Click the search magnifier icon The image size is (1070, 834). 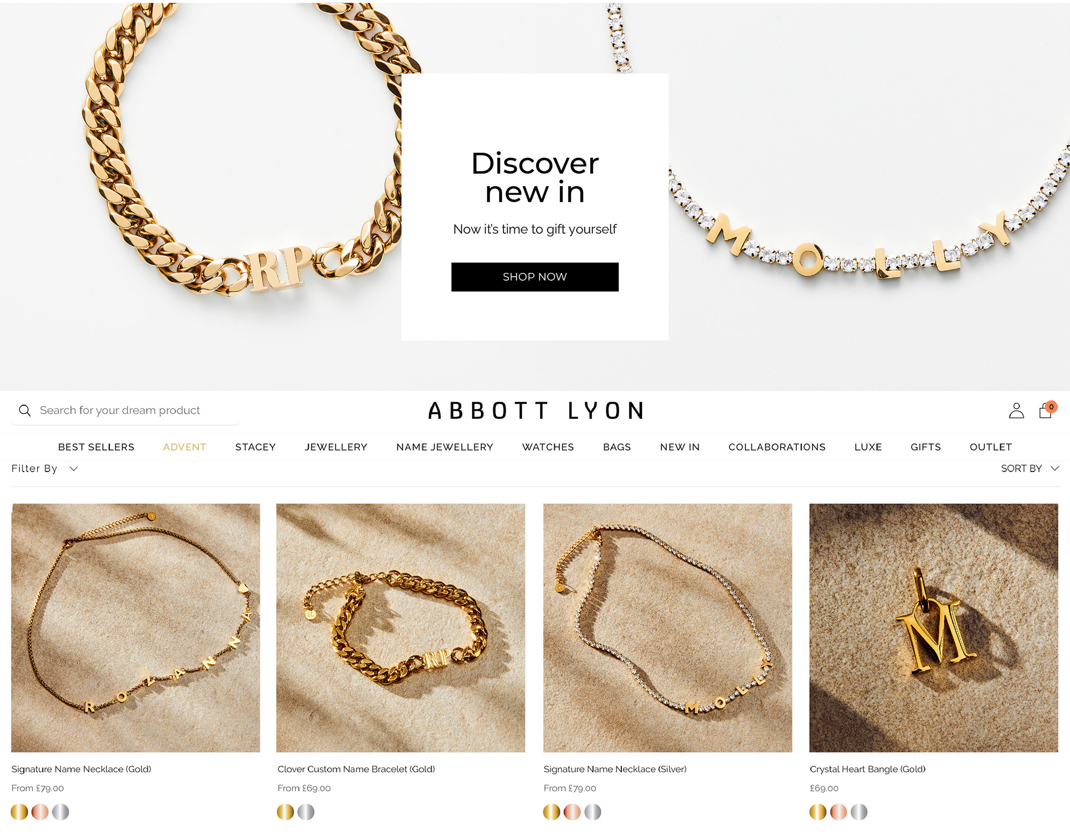coord(25,411)
